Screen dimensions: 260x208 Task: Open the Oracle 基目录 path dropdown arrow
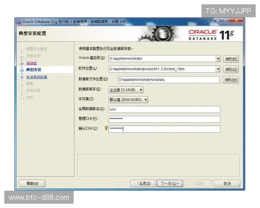click(218, 59)
